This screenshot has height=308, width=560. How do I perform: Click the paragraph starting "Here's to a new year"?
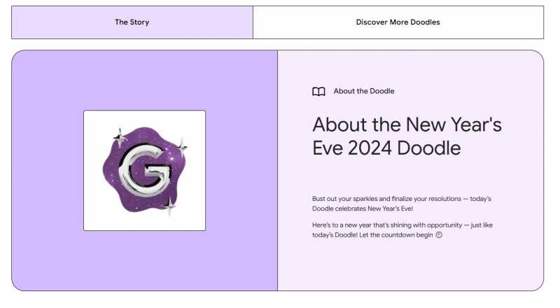pyautogui.click(x=402, y=230)
